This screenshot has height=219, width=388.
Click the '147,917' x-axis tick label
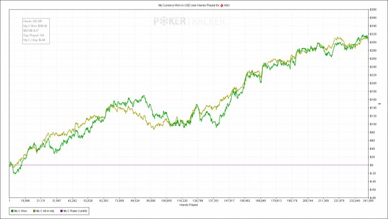229,201
